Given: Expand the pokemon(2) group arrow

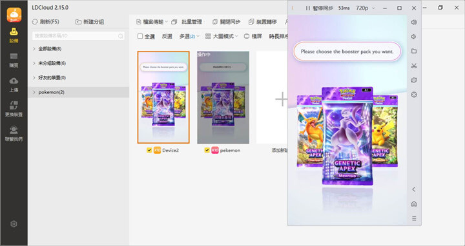Looking at the screenshot, I should coord(34,92).
